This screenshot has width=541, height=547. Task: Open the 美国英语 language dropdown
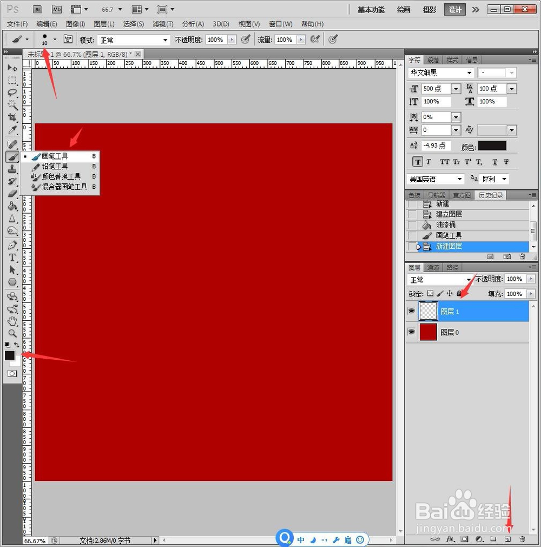[436, 179]
